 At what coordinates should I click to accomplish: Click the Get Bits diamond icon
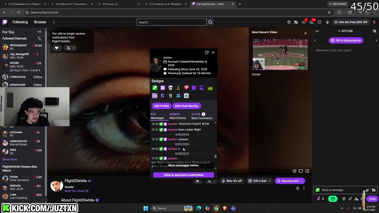(x=327, y=22)
